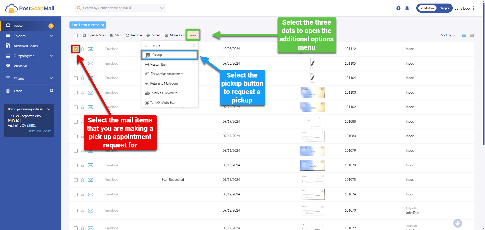Viewport: 485px width, 230px height.
Task: Choose Forward as Attachment option
Action: coord(170,74)
